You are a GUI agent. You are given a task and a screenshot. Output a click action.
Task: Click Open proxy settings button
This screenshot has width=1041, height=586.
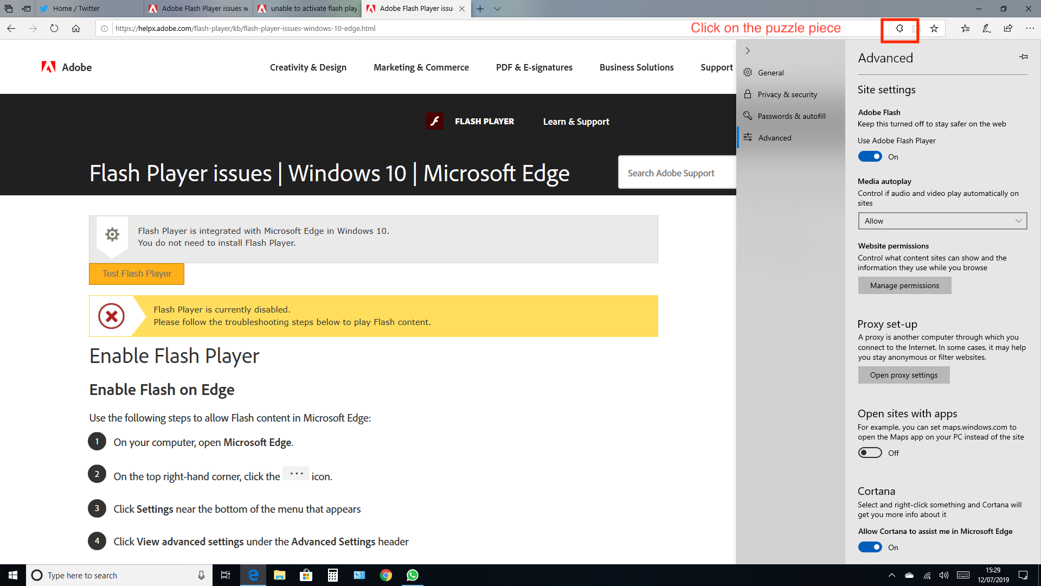[904, 375]
